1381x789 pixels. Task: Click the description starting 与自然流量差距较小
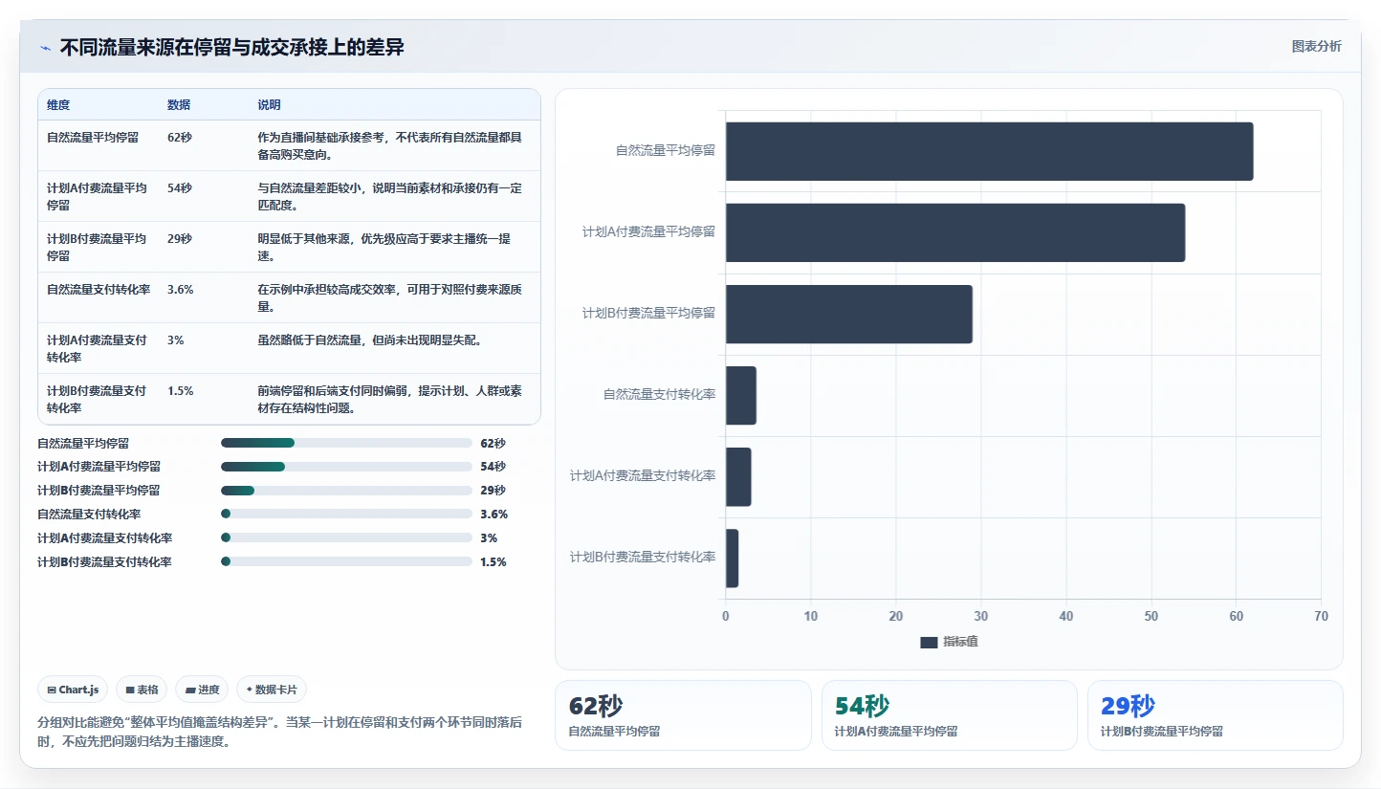[x=390, y=196]
